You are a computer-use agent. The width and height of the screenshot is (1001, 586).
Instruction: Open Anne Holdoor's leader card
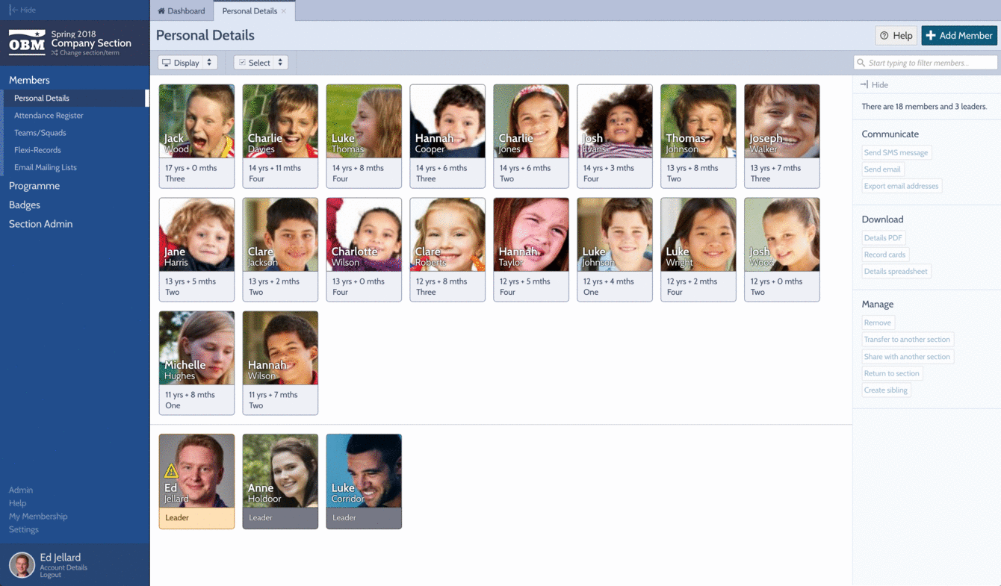pos(280,481)
